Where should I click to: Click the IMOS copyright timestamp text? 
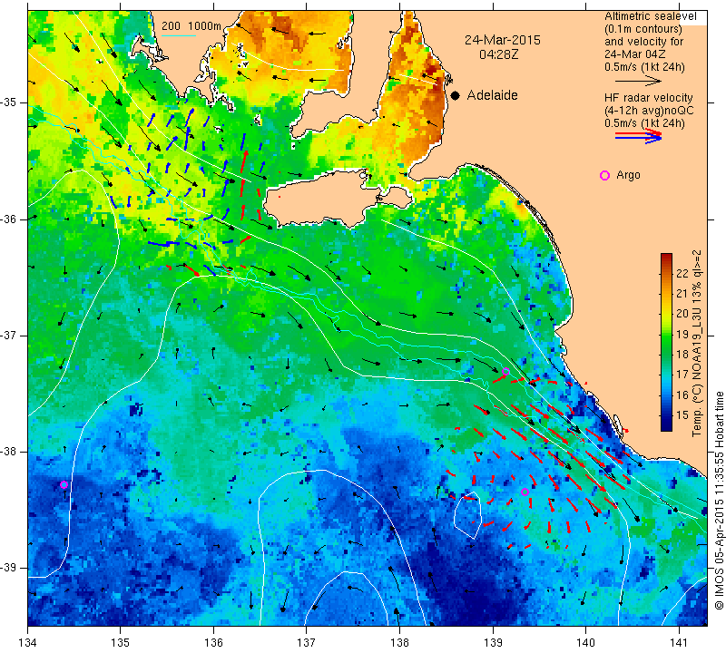pos(719,500)
